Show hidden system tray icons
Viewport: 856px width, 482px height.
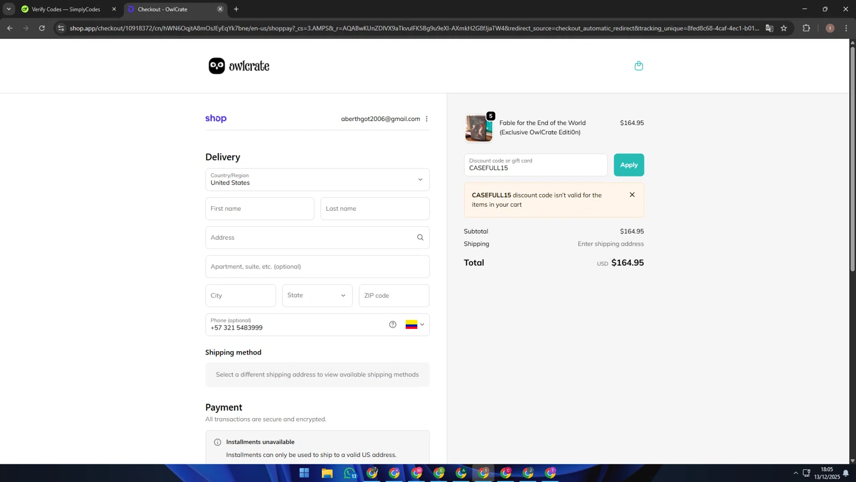796,473
